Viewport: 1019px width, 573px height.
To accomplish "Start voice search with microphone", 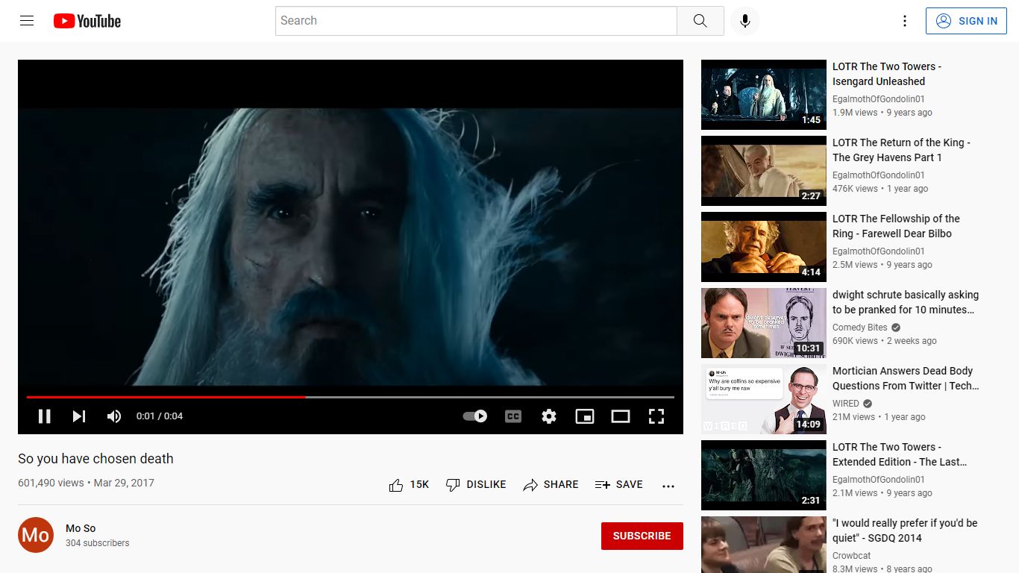I will point(744,21).
